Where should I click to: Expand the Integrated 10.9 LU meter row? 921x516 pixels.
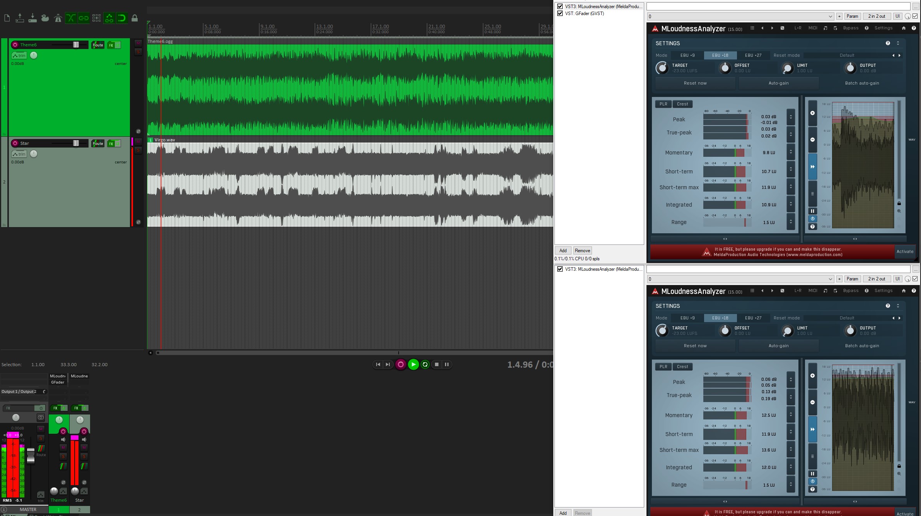coord(791,204)
